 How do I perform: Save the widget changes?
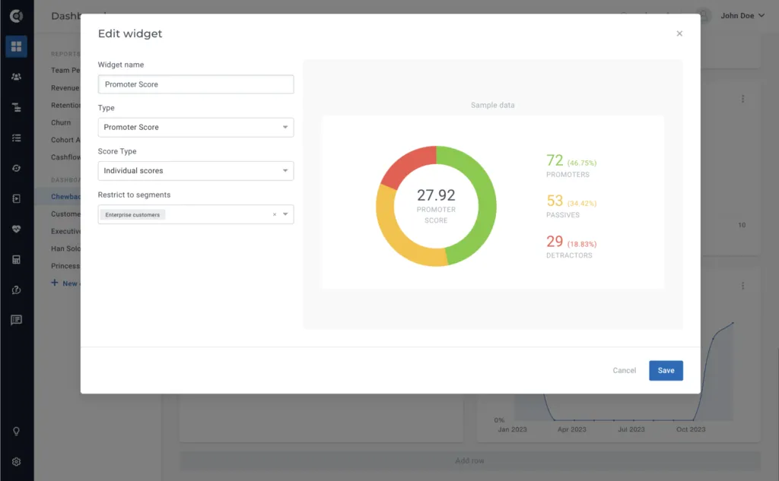coord(666,370)
